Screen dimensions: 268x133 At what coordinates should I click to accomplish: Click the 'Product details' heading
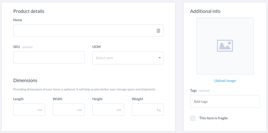coord(29,11)
